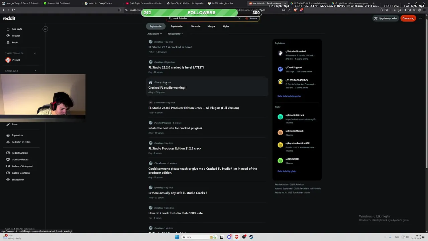Click the Oturum aç login button
This screenshot has width=428, height=241.
[x=408, y=18]
